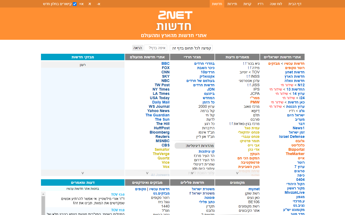Open the BBC news link
The image size is (345, 215).
(x=165, y=64)
